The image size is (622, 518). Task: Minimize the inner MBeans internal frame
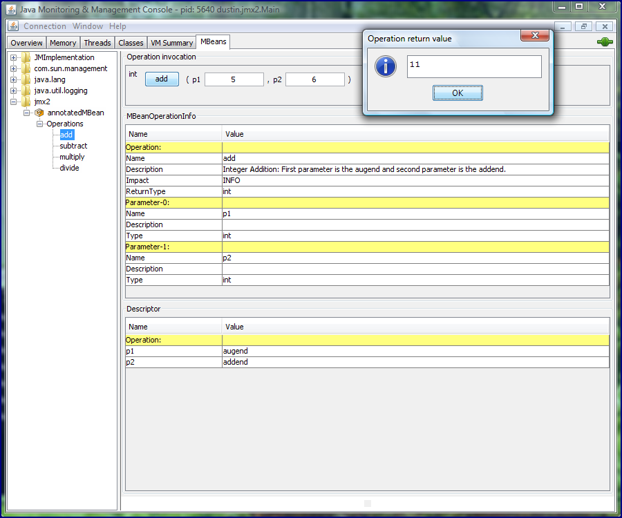[x=563, y=26]
